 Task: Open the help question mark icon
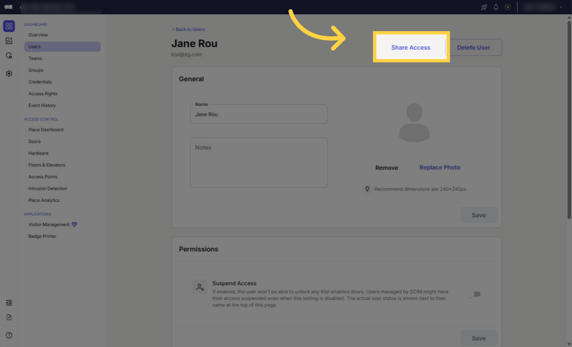(9, 335)
